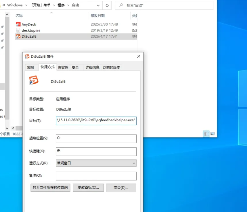
Task: Open the 以前的版本 tab
Action: 111,67
